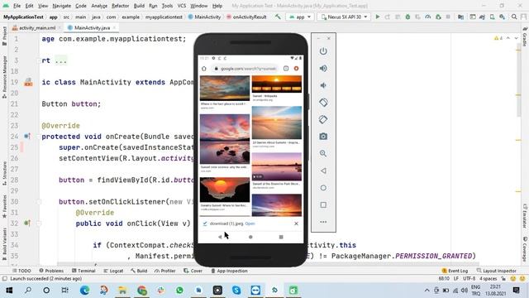Click emulator volume up button
Image resolution: width=529 pixels, height=298 pixels.
[323, 68]
